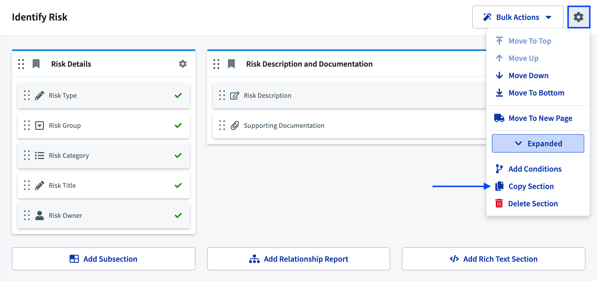597x281 pixels.
Task: Click the Risk Details bookmark icon
Action: (36, 64)
